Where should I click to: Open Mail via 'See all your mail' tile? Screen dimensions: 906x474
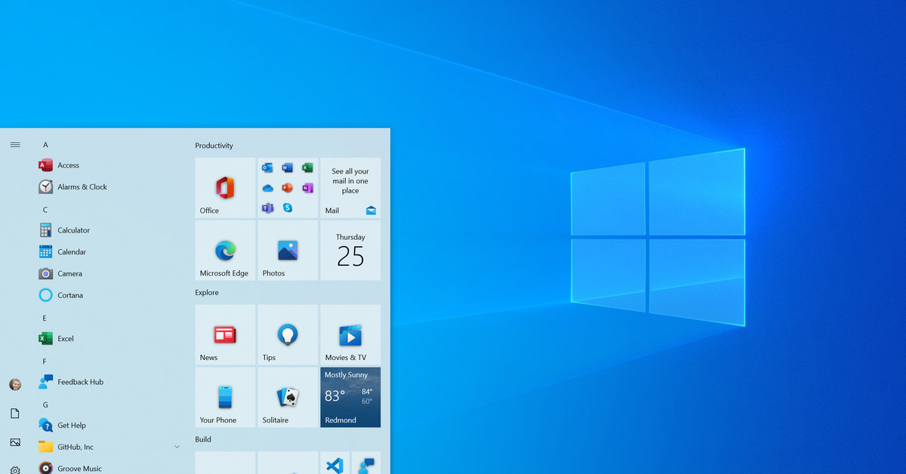350,188
